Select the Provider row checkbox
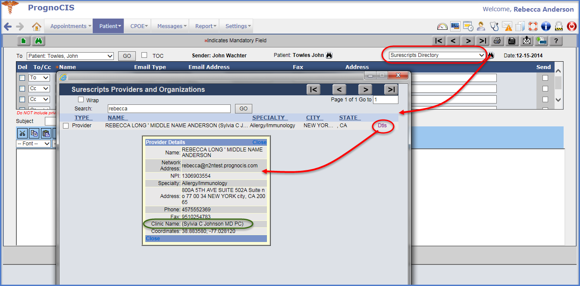The image size is (580, 286). coord(66,126)
